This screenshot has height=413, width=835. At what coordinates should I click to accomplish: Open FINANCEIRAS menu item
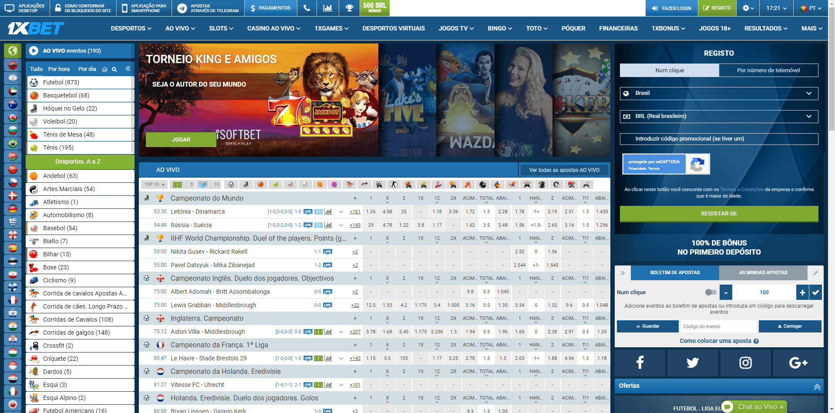618,28
